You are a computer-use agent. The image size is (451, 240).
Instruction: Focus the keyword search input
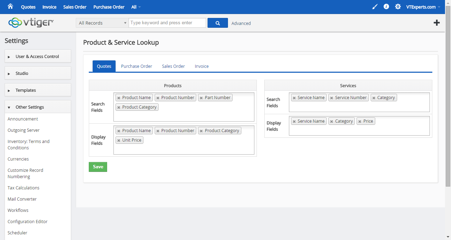[x=167, y=23]
